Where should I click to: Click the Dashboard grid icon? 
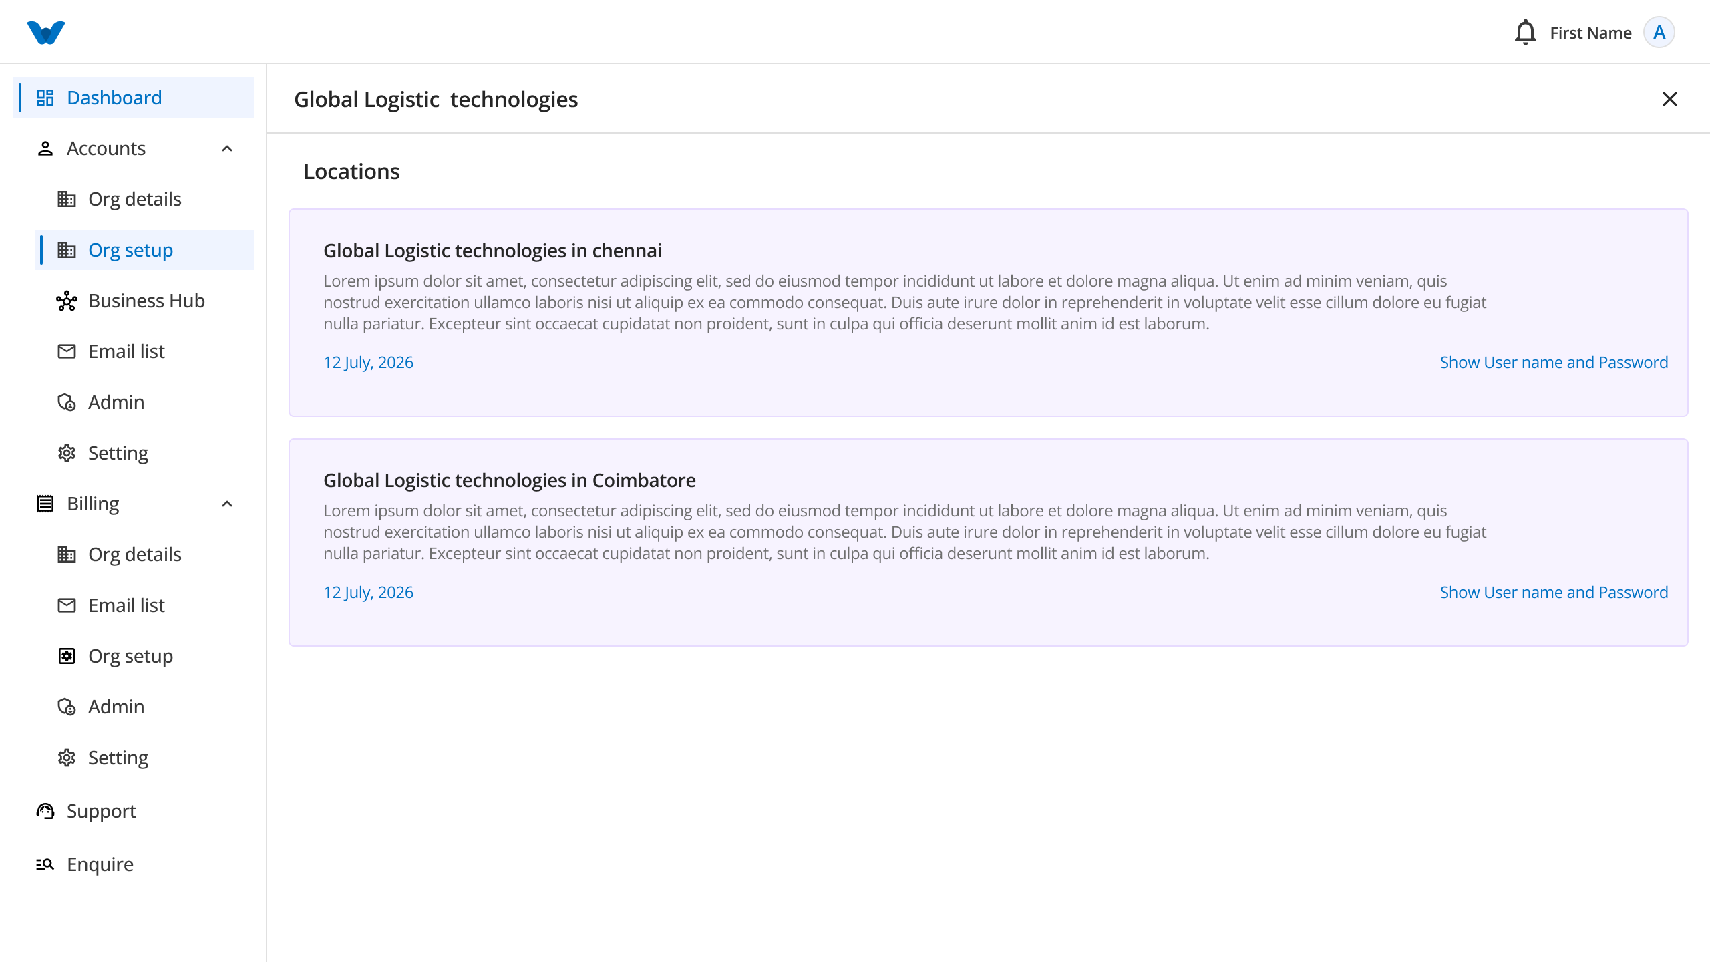[45, 98]
